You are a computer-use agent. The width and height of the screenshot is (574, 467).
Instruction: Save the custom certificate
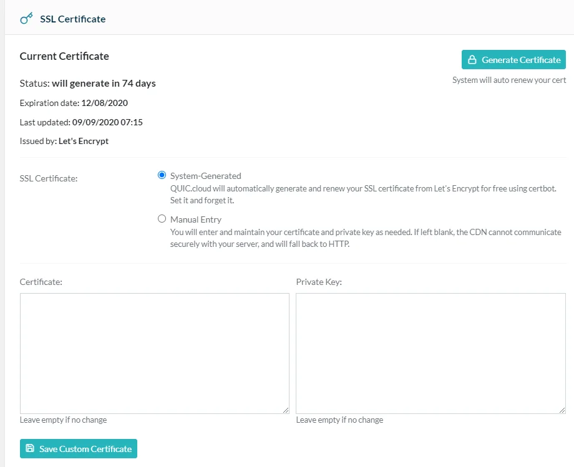[x=79, y=449]
